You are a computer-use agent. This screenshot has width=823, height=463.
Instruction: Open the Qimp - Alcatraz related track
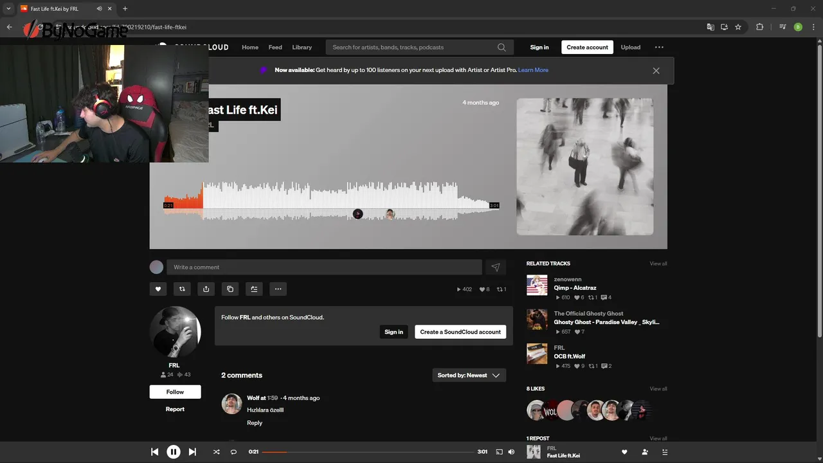(575, 288)
